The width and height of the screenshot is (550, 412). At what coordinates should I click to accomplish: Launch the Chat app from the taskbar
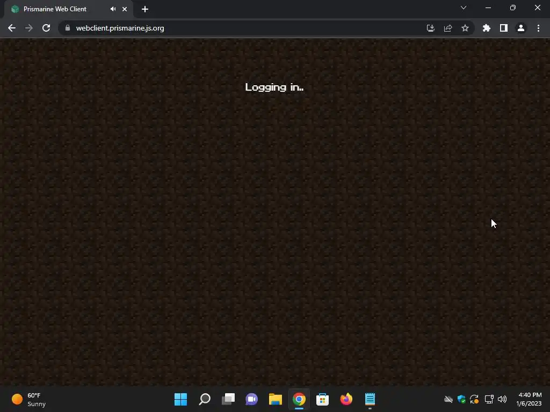coord(251,399)
